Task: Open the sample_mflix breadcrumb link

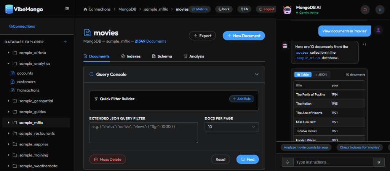Action: point(156,9)
